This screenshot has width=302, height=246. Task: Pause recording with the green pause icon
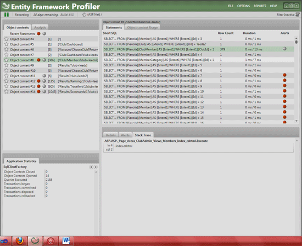[x=7, y=15]
